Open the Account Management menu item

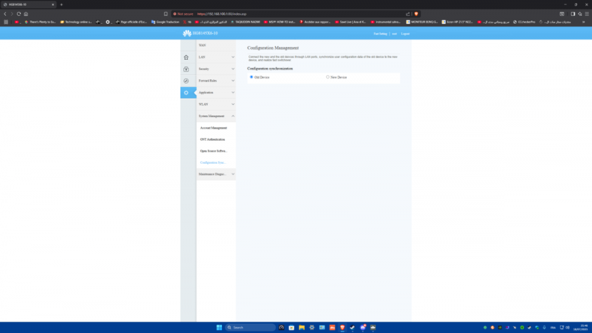(x=214, y=128)
